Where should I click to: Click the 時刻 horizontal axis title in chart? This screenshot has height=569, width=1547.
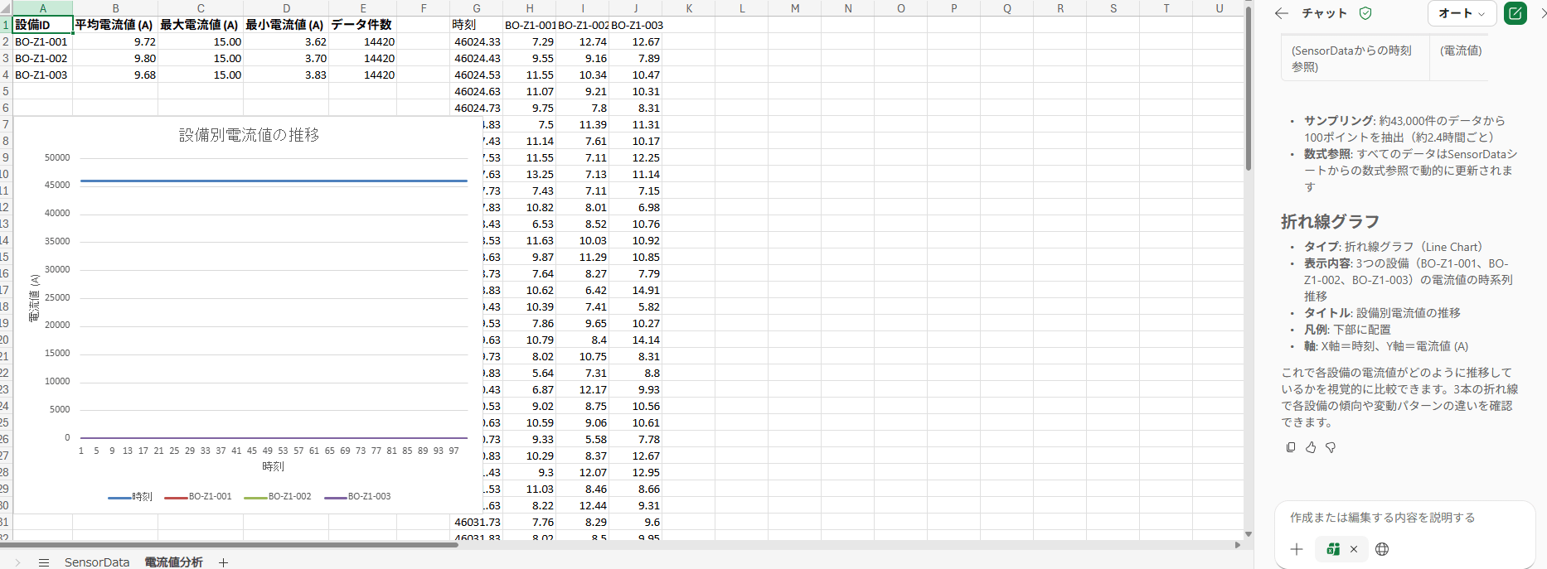[x=273, y=466]
